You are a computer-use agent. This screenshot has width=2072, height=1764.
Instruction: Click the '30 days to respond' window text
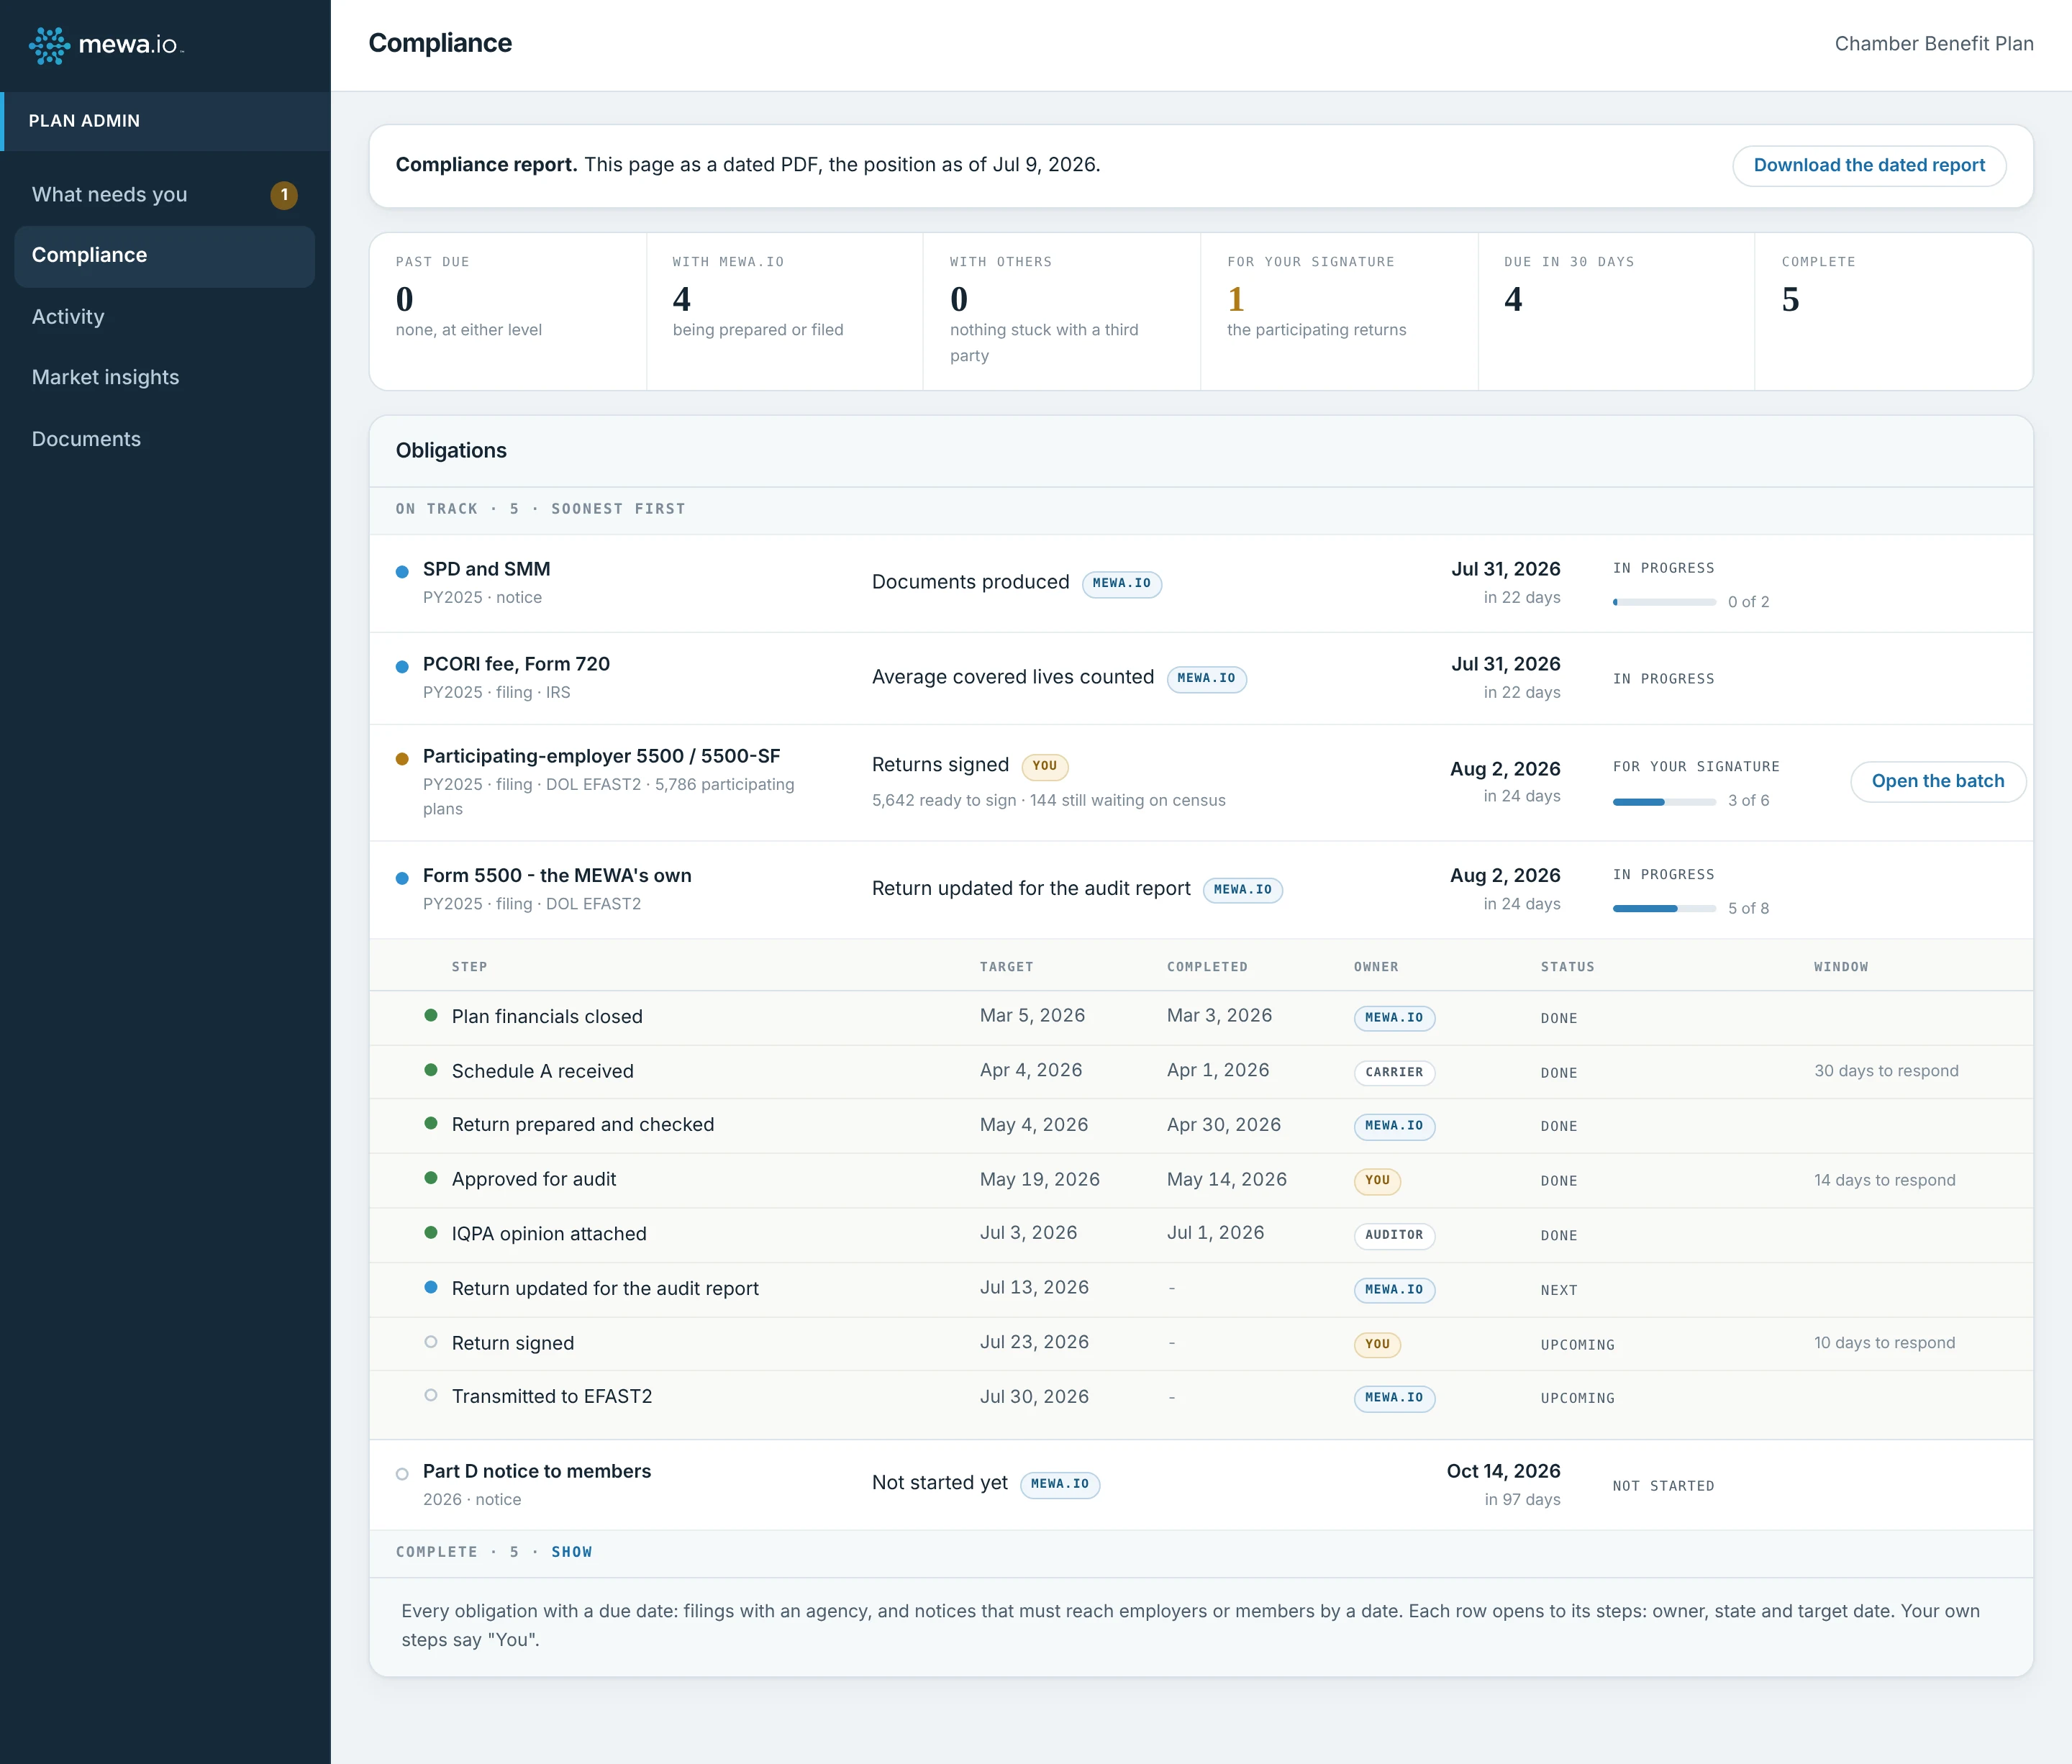[x=1886, y=1071]
